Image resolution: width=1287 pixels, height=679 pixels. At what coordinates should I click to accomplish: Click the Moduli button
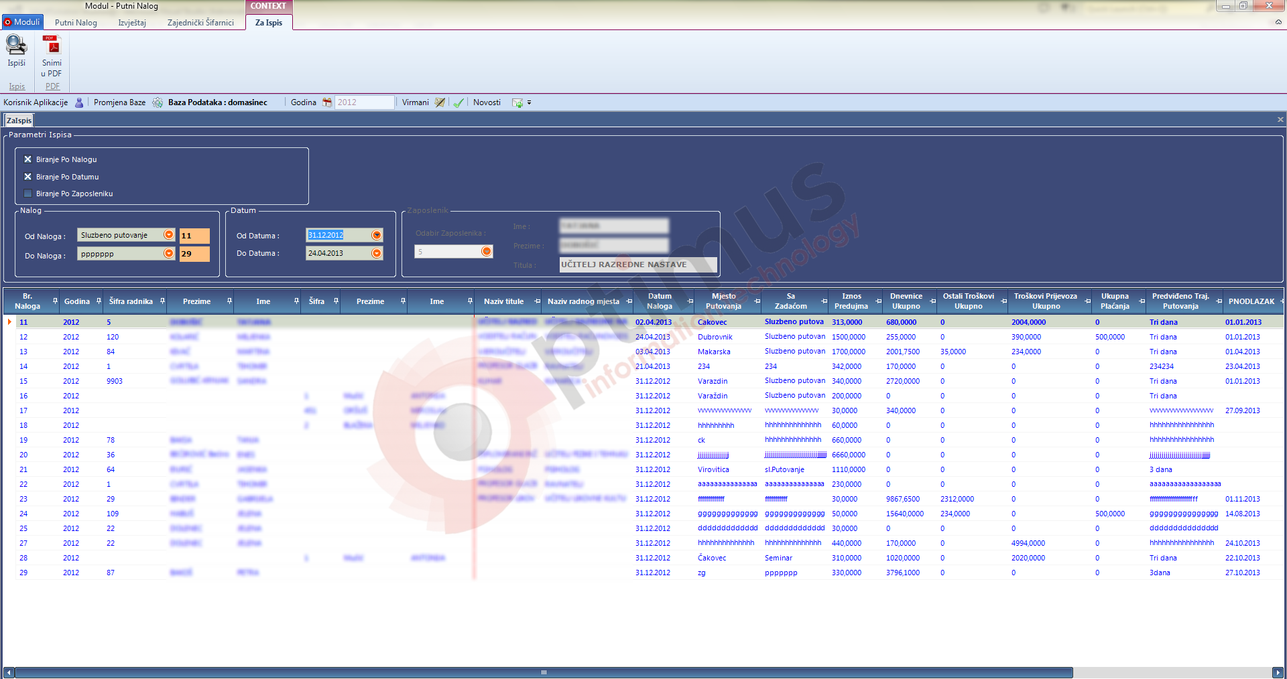(23, 22)
